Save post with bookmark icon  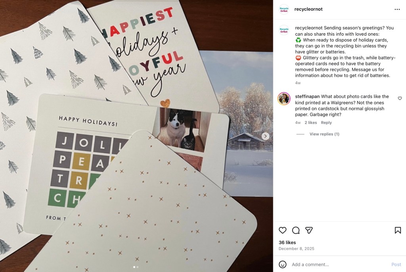point(398,230)
